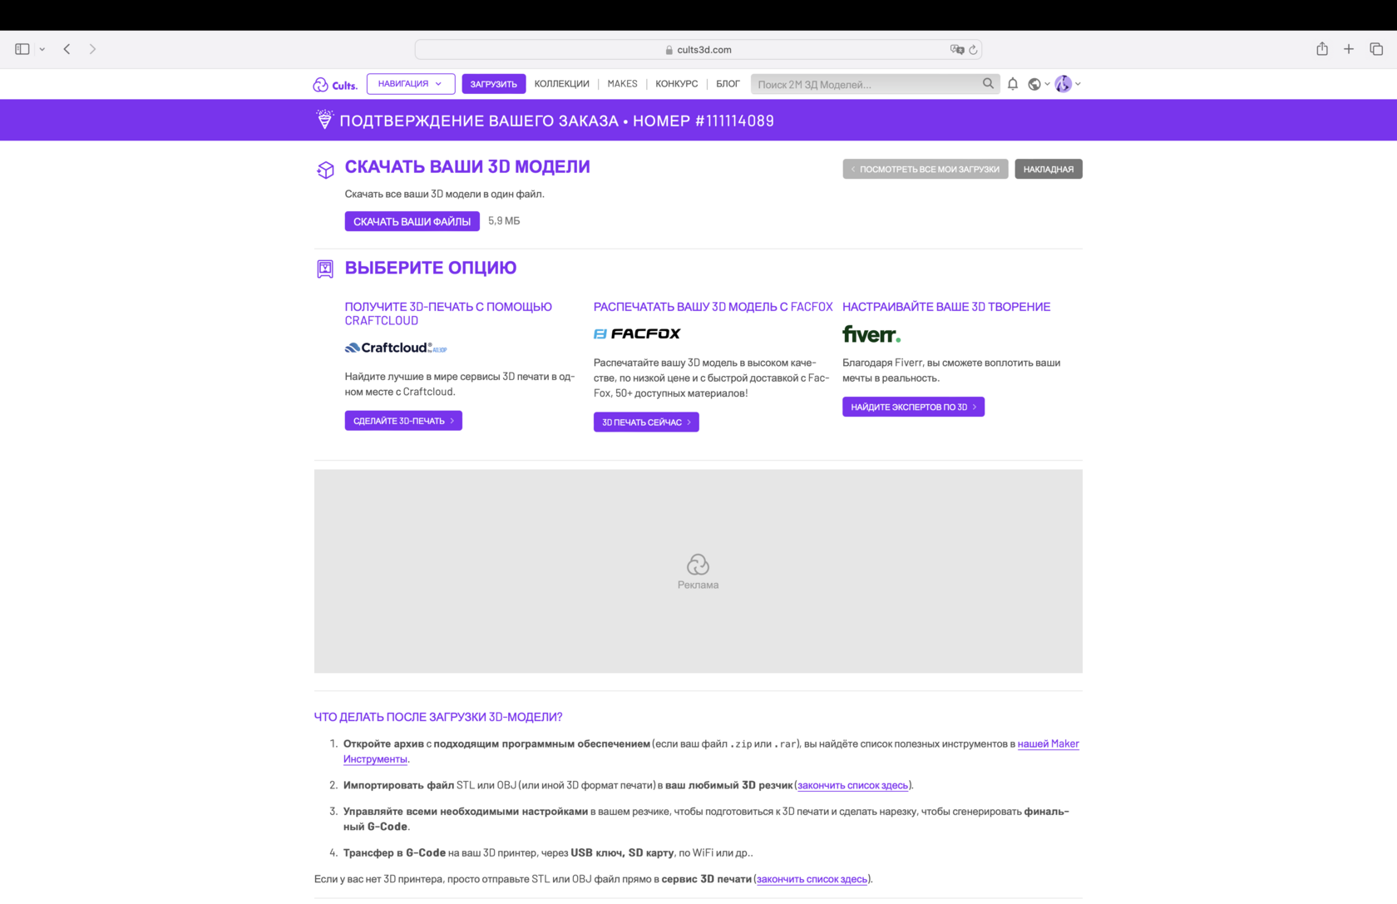Viewport: 1397px width, 904px height.
Task: Open notifications bell icon
Action: coord(1013,84)
